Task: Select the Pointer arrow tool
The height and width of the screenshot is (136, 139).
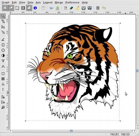Action: click(x=3, y=16)
